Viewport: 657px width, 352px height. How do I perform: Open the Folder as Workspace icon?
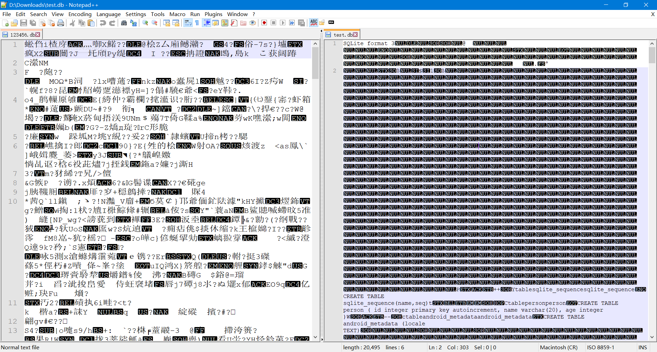point(243,23)
